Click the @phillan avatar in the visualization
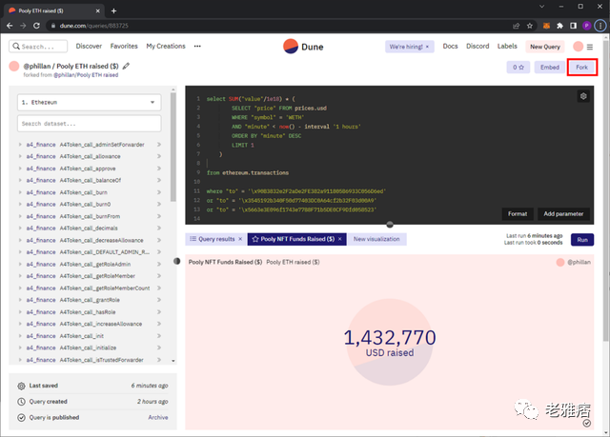The width and height of the screenshot is (610, 437). pos(560,262)
